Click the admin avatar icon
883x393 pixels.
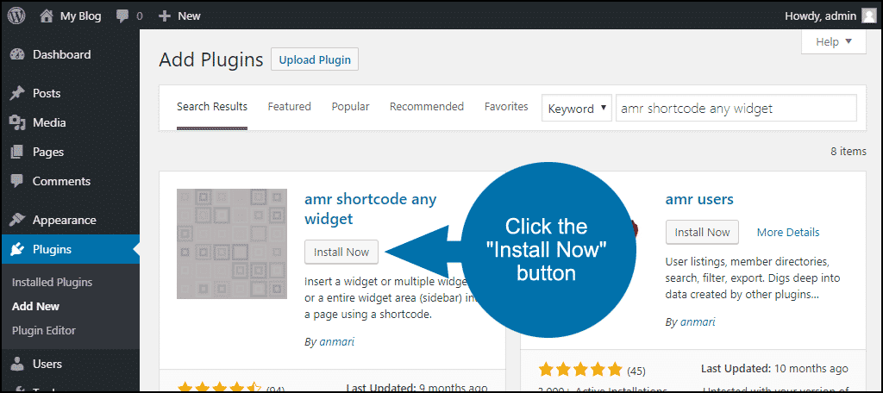[869, 16]
